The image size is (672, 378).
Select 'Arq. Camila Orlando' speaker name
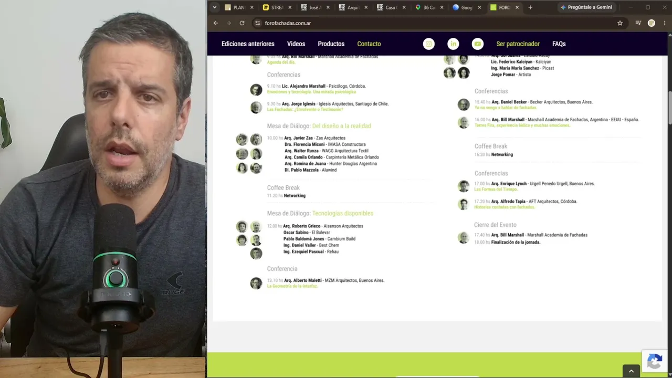[x=303, y=157]
